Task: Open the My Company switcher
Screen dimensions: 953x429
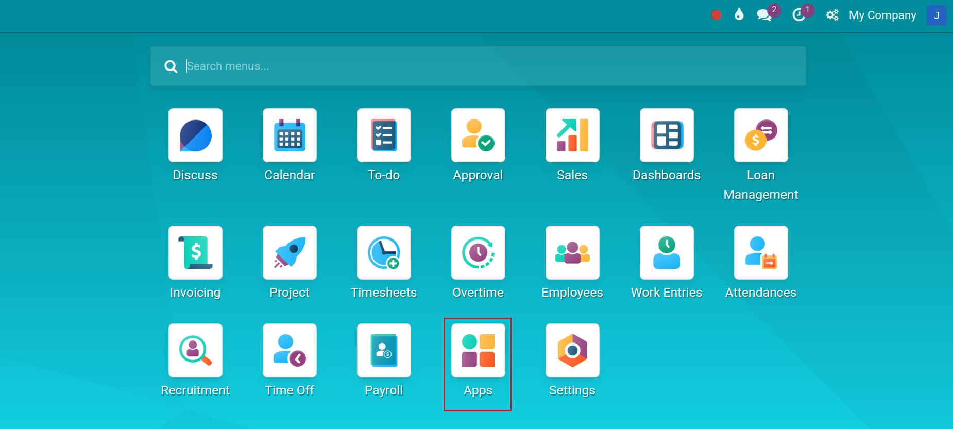Action: point(882,15)
